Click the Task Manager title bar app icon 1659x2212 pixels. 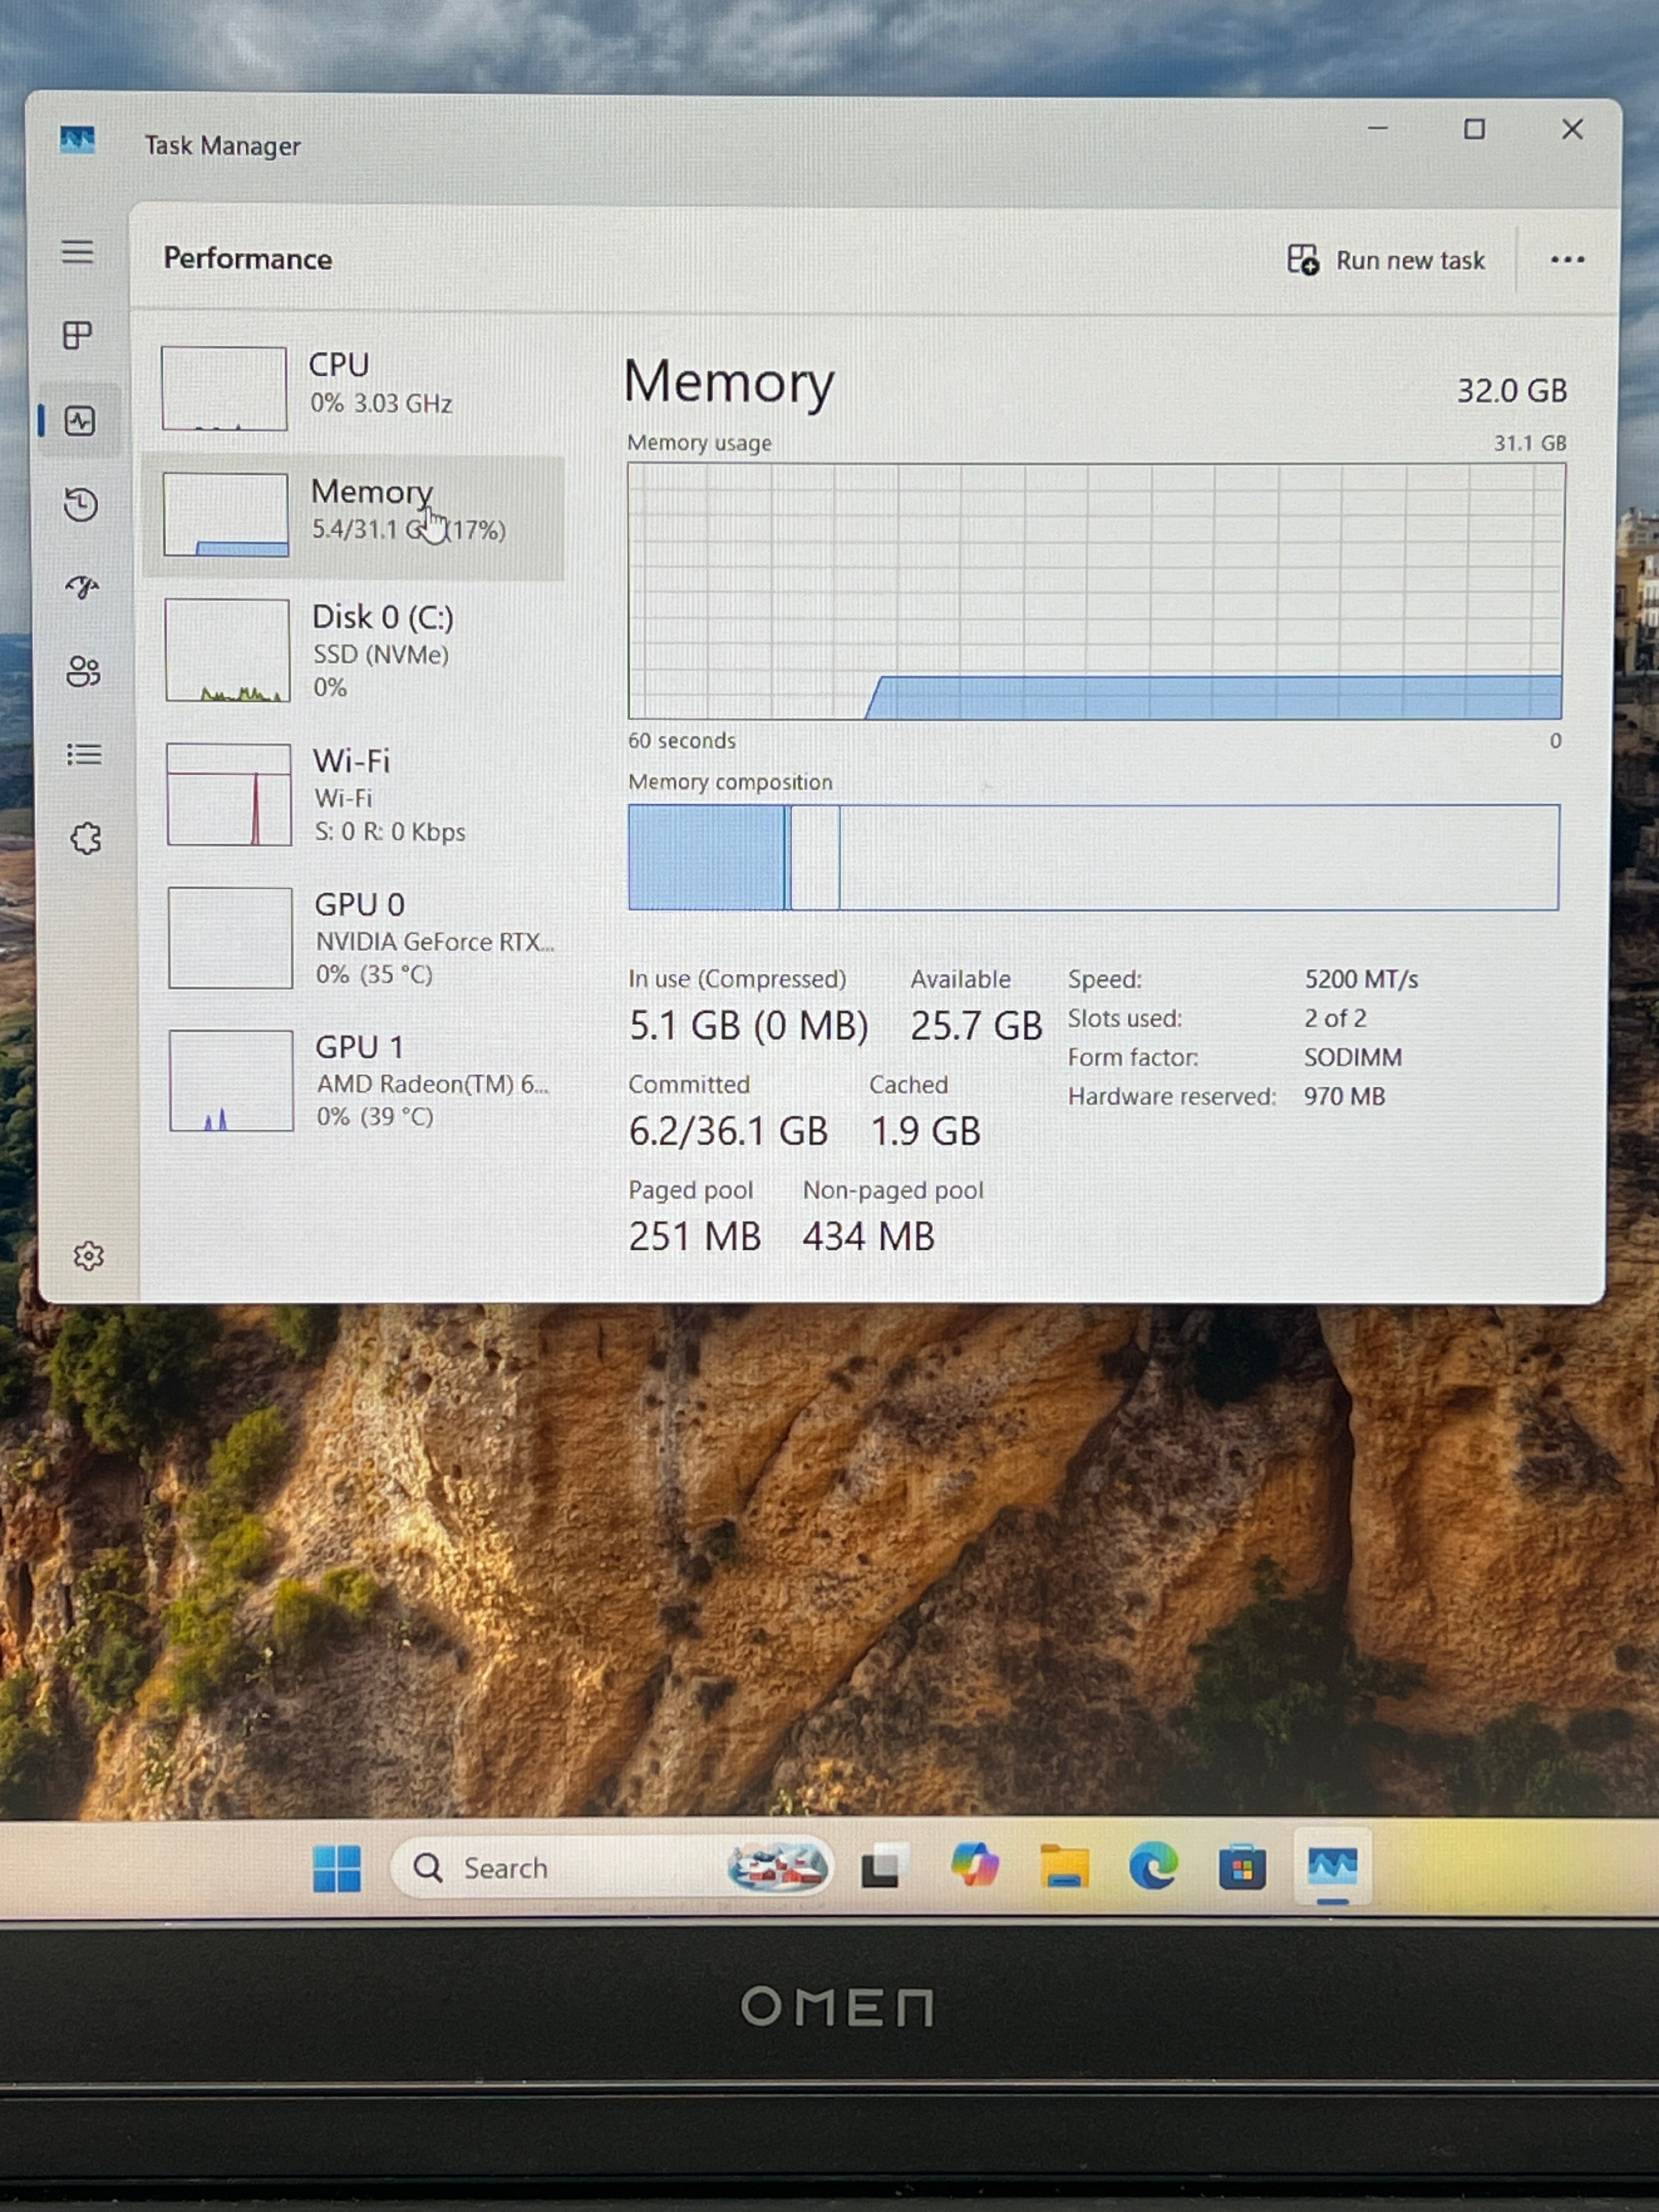(x=77, y=140)
